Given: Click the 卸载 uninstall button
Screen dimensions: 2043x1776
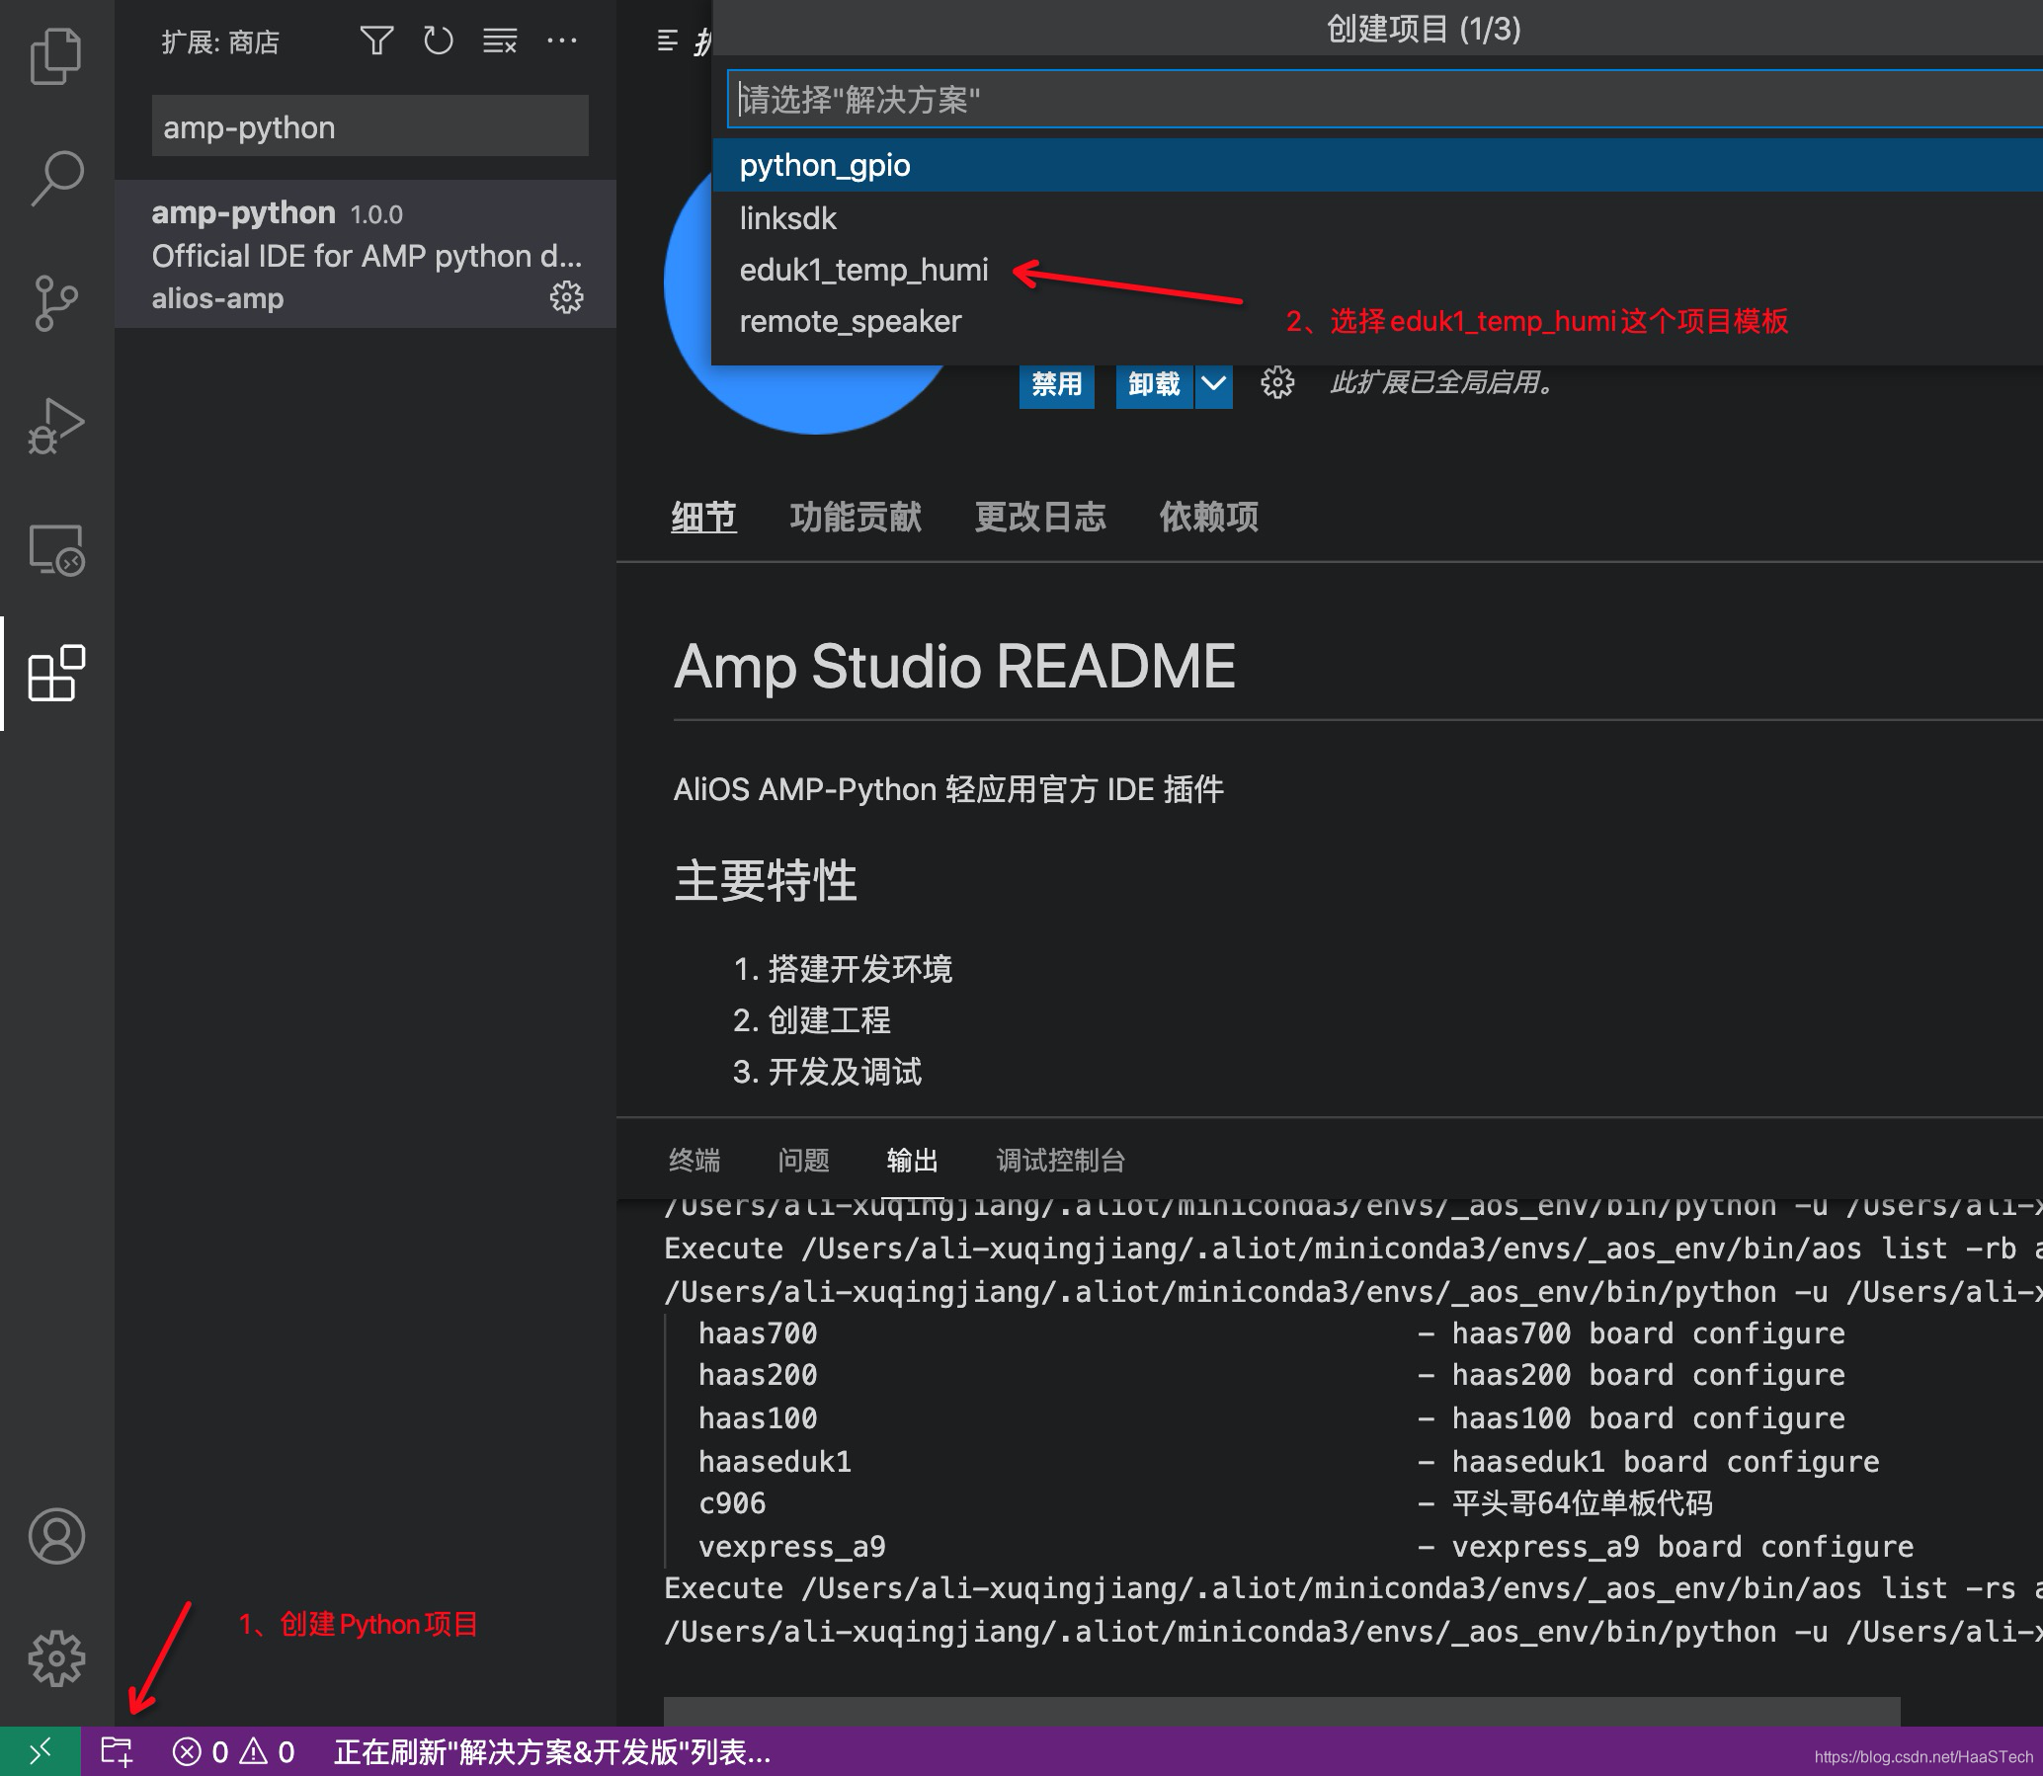Looking at the screenshot, I should pyautogui.click(x=1153, y=383).
